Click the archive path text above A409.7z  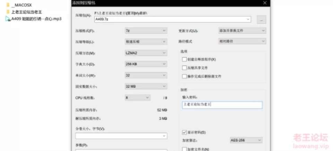click(x=121, y=13)
